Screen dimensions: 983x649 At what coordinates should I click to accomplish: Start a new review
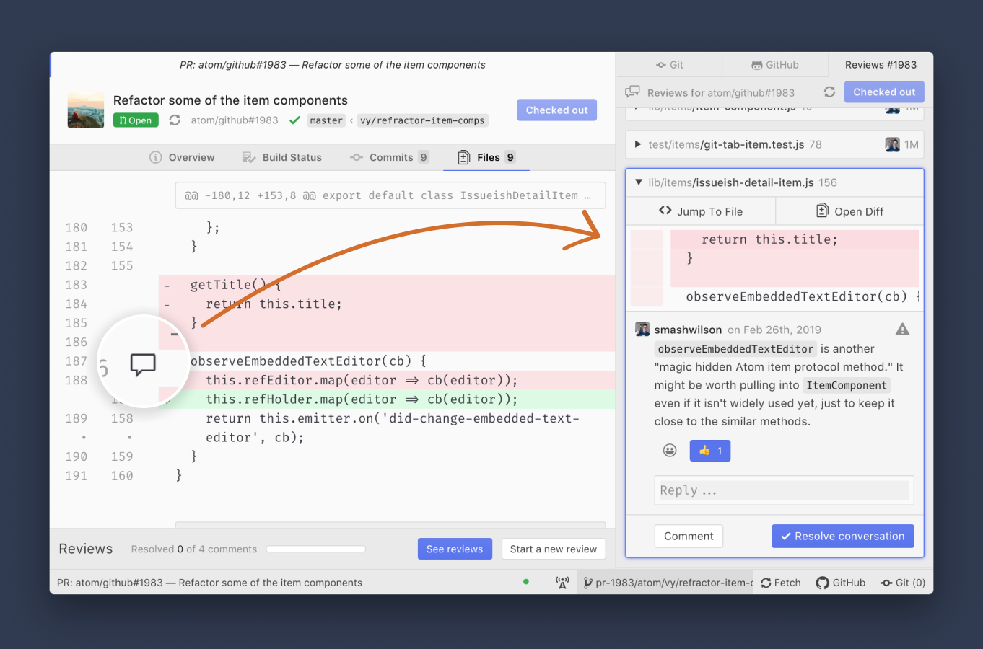click(554, 549)
